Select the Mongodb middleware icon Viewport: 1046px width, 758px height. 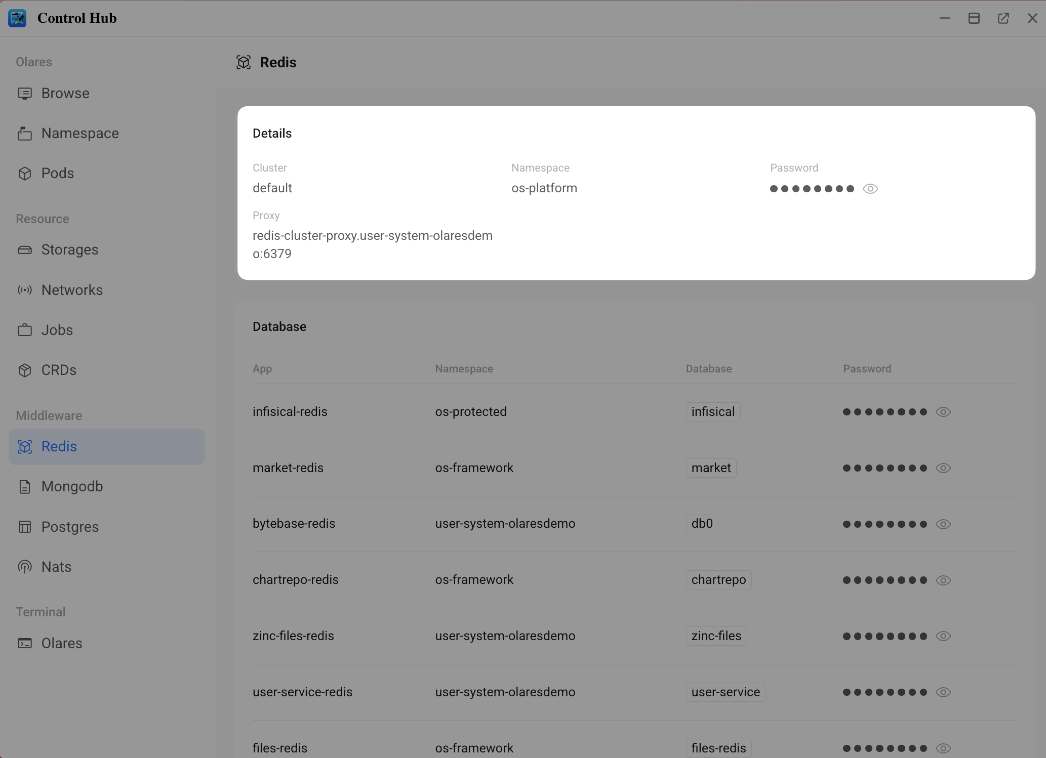[24, 486]
